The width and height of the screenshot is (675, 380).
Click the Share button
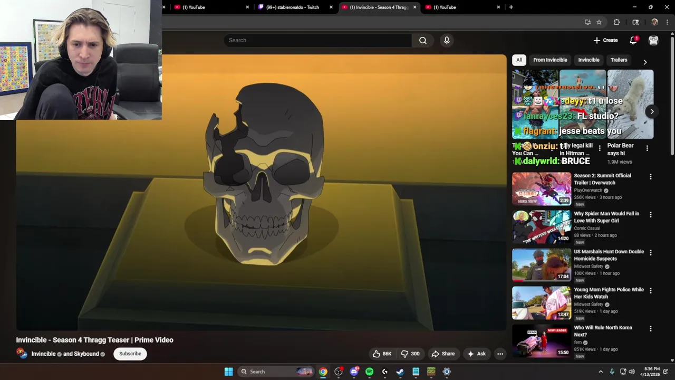click(443, 354)
